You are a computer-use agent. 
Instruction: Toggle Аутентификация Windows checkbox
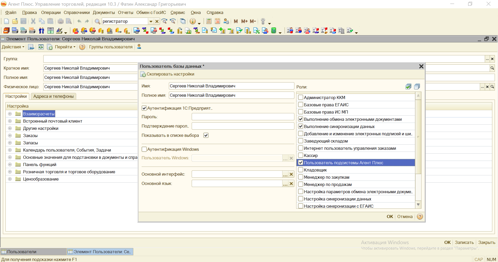(144, 149)
